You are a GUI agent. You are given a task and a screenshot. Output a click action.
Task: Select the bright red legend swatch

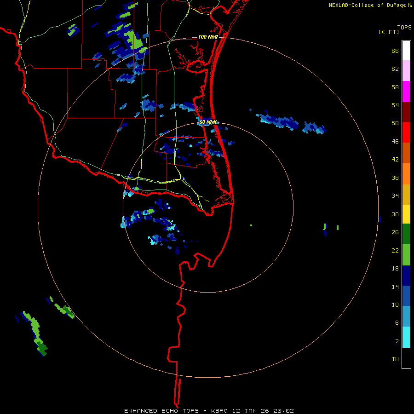click(406, 132)
